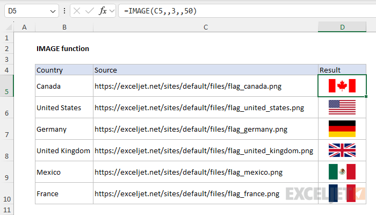Click the Select All corner triangle
376x215 pixels.
(x=9, y=27)
